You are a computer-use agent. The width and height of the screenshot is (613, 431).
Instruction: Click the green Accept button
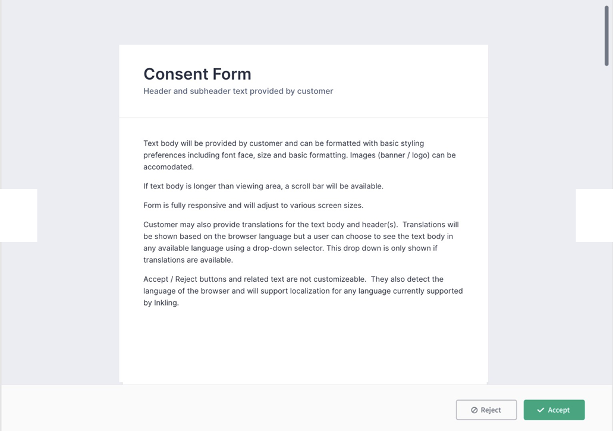pos(554,410)
